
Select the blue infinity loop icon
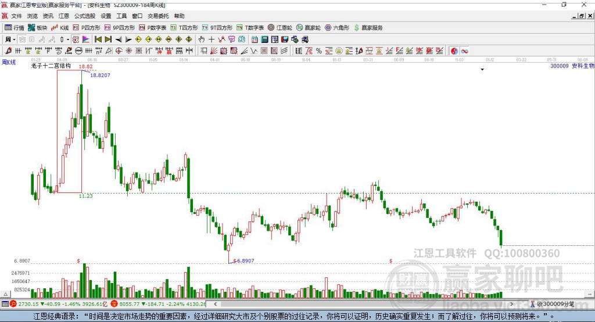[x=464, y=51]
